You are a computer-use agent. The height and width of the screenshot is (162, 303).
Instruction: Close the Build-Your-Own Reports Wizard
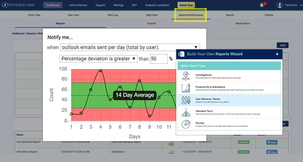point(277,54)
